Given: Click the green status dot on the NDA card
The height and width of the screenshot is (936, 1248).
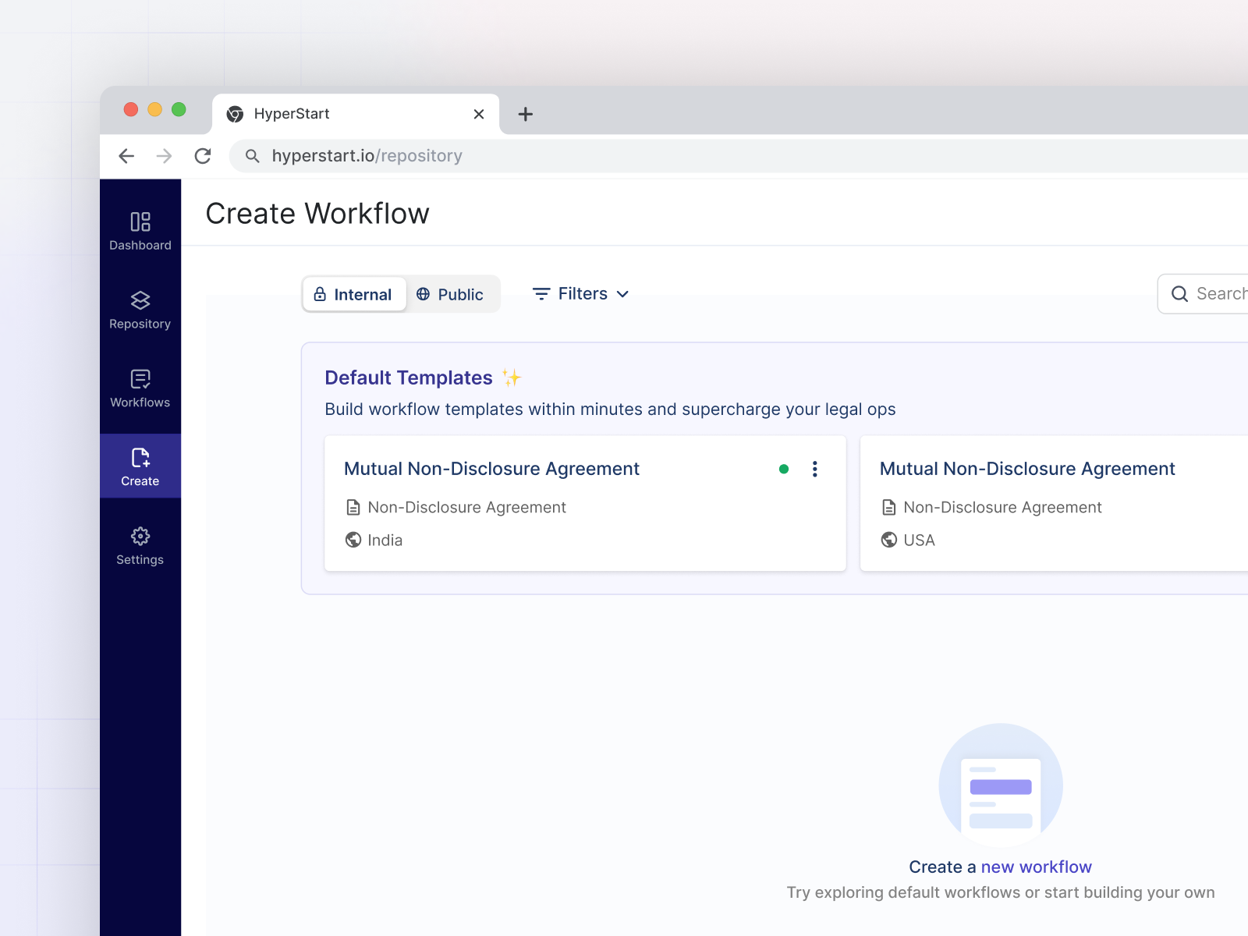Looking at the screenshot, I should 785,469.
